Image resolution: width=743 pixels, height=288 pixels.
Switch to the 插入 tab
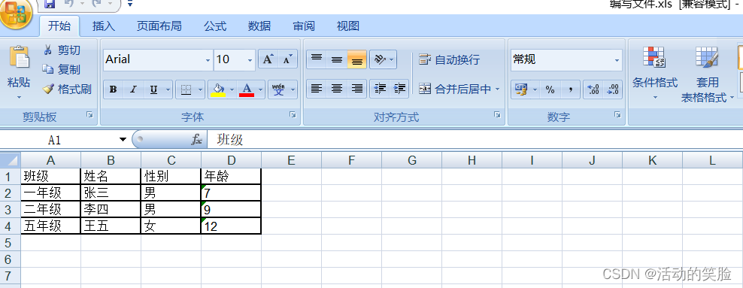click(104, 26)
